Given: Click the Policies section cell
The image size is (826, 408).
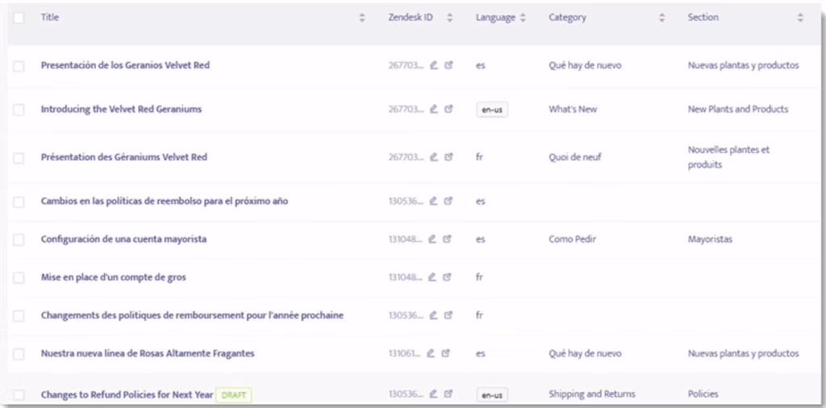Looking at the screenshot, I should [703, 393].
